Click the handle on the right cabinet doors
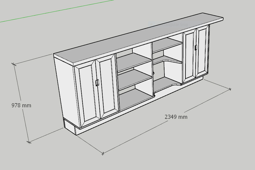This screenshot has height=170, width=255. pos(196,48)
